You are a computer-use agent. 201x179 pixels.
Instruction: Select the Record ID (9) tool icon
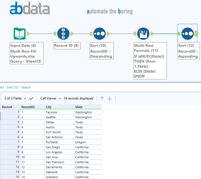click(x=63, y=34)
